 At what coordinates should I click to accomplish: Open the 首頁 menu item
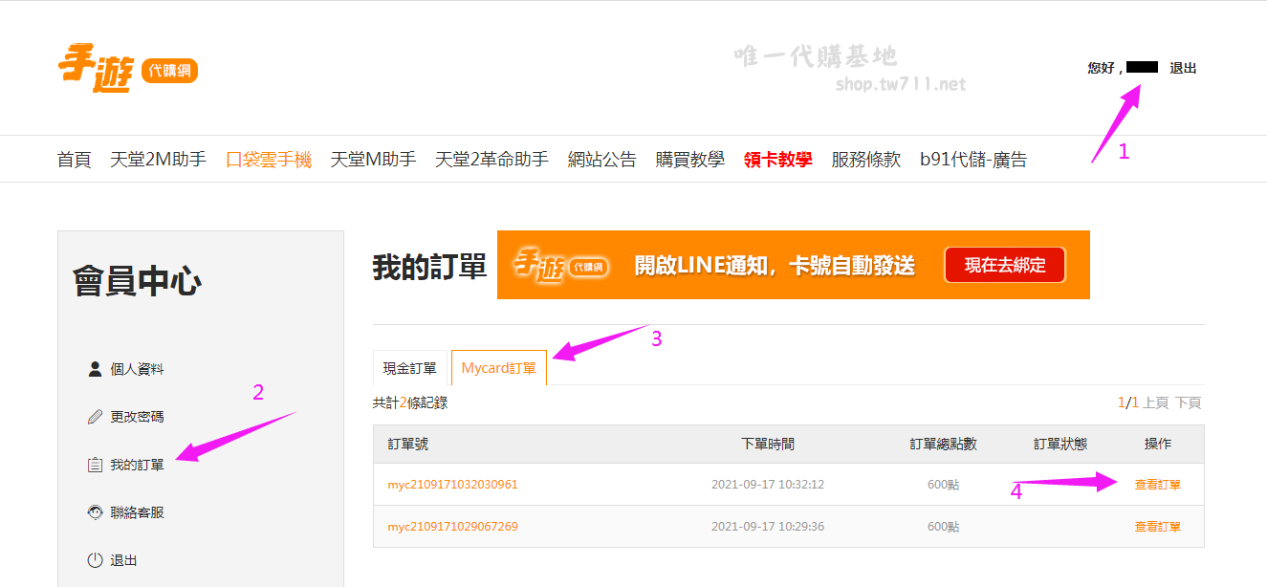74,160
